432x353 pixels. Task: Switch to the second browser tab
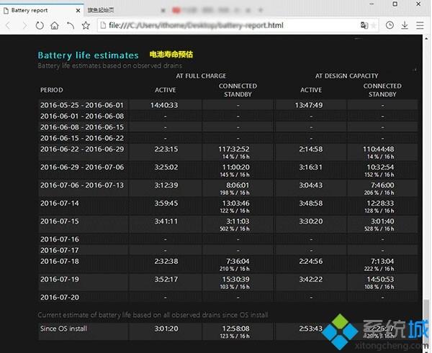[x=108, y=11]
